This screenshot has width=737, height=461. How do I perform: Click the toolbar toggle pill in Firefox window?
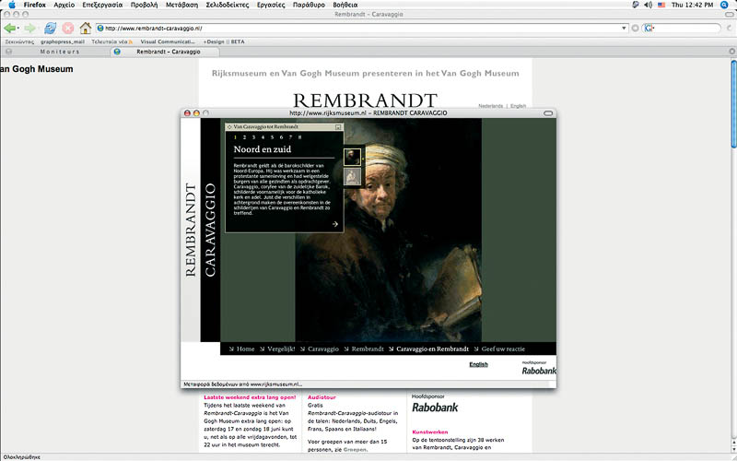(729, 15)
